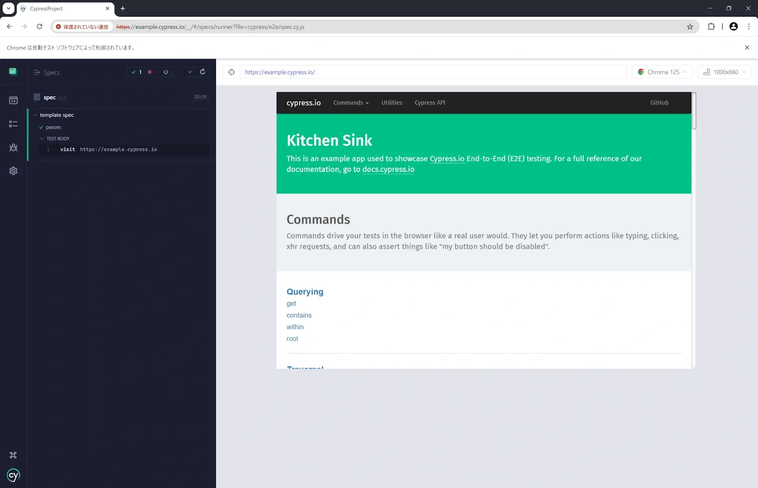Open the keyboard shortcuts command icon
Viewport: 758px width, 488px height.
(13, 455)
